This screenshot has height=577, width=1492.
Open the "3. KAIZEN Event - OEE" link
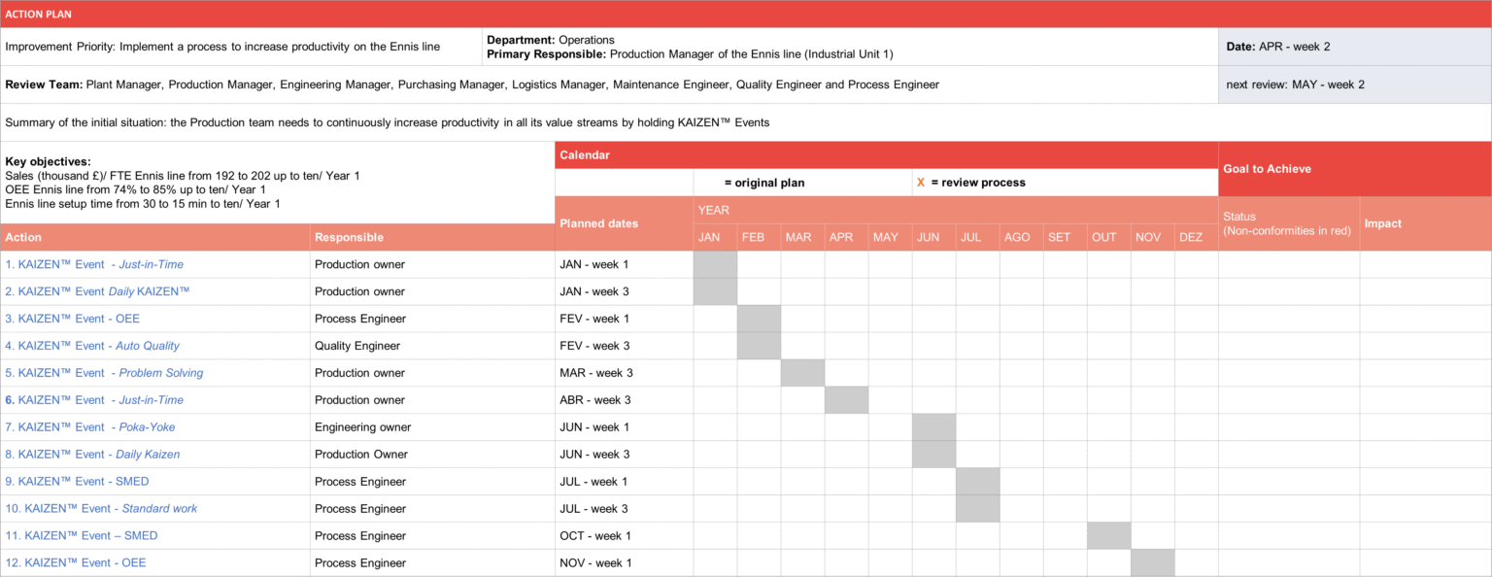[x=72, y=319]
